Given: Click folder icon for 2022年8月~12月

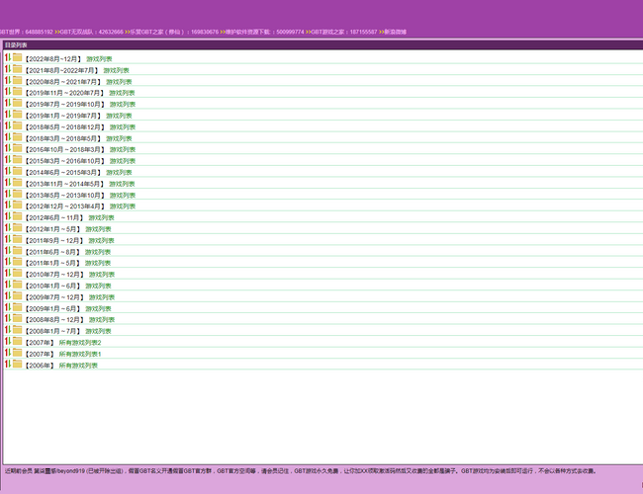Looking at the screenshot, I should [x=17, y=58].
